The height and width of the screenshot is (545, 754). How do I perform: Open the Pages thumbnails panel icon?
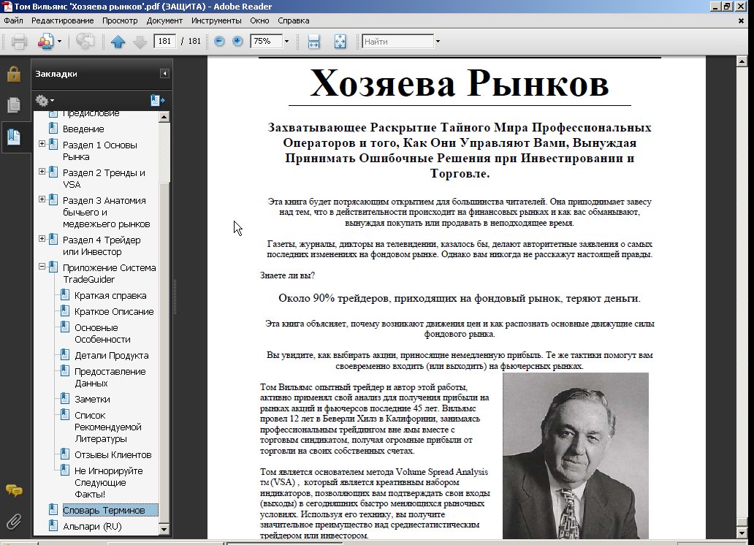click(x=13, y=105)
